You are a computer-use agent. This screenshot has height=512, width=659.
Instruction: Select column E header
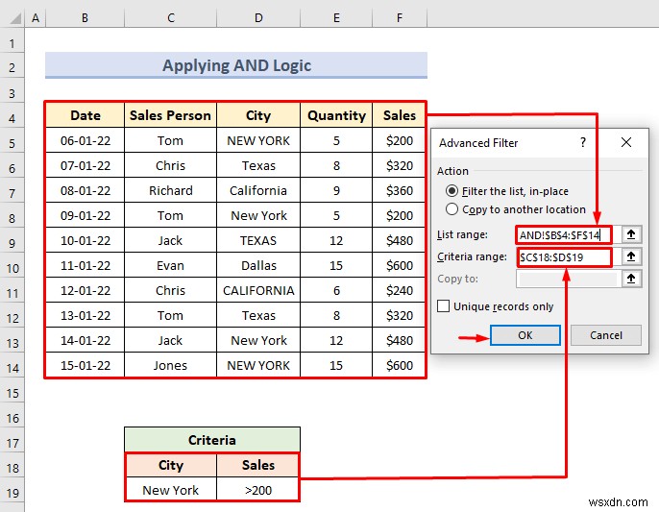[336, 18]
